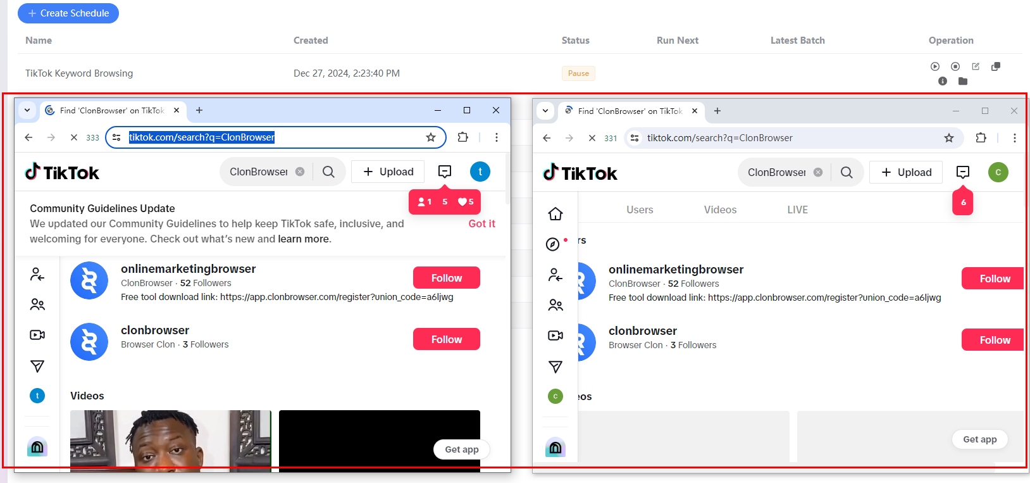This screenshot has height=483, width=1030.
Task: Bookmark this page in left browser window
Action: pos(431,137)
